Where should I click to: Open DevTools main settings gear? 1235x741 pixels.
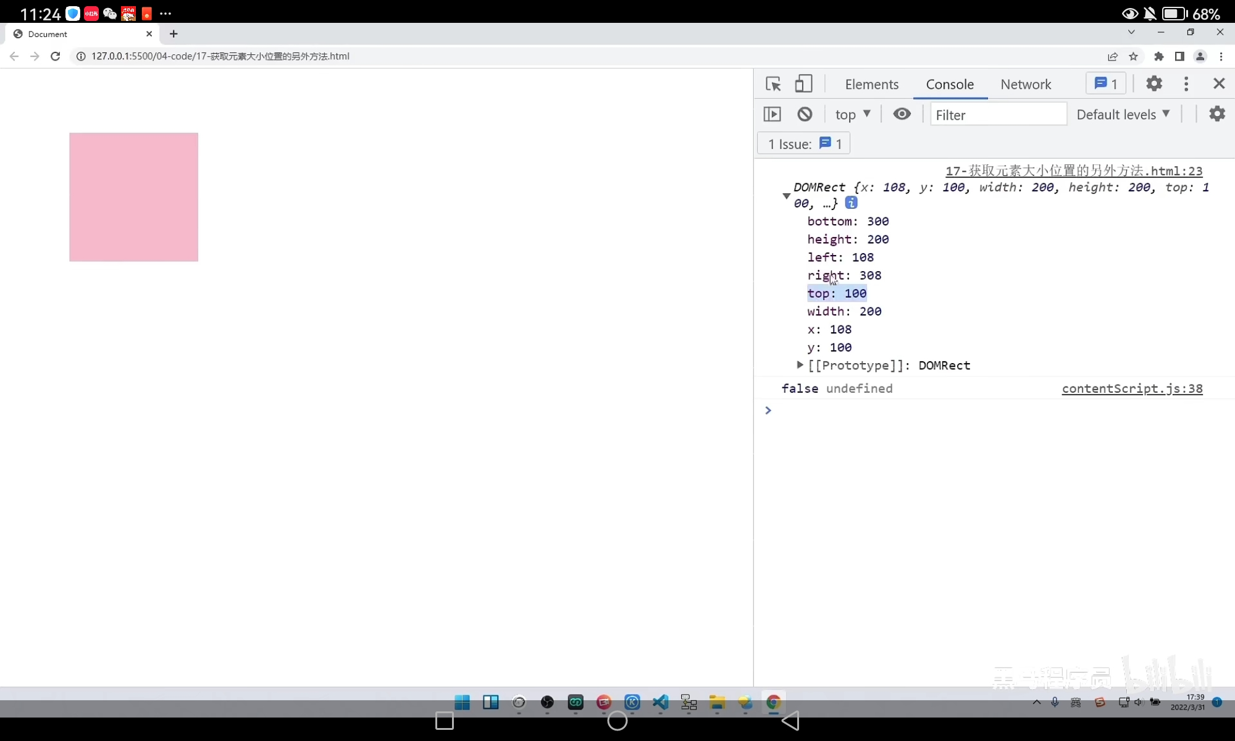point(1154,83)
